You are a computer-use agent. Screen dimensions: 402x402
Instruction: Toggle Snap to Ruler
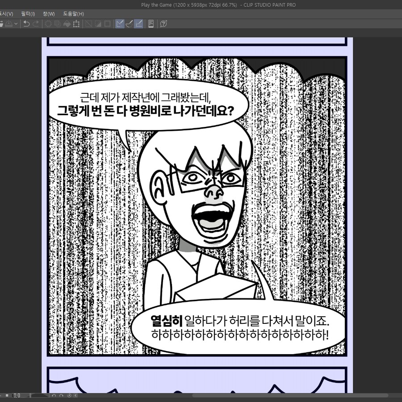[120, 24]
